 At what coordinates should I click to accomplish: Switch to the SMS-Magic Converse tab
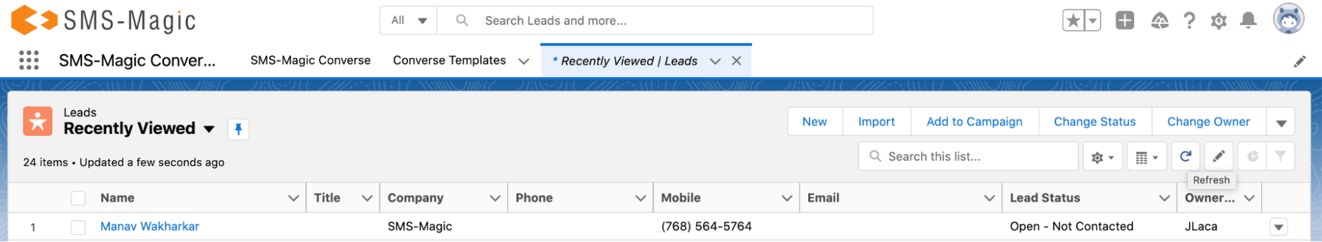coord(310,60)
